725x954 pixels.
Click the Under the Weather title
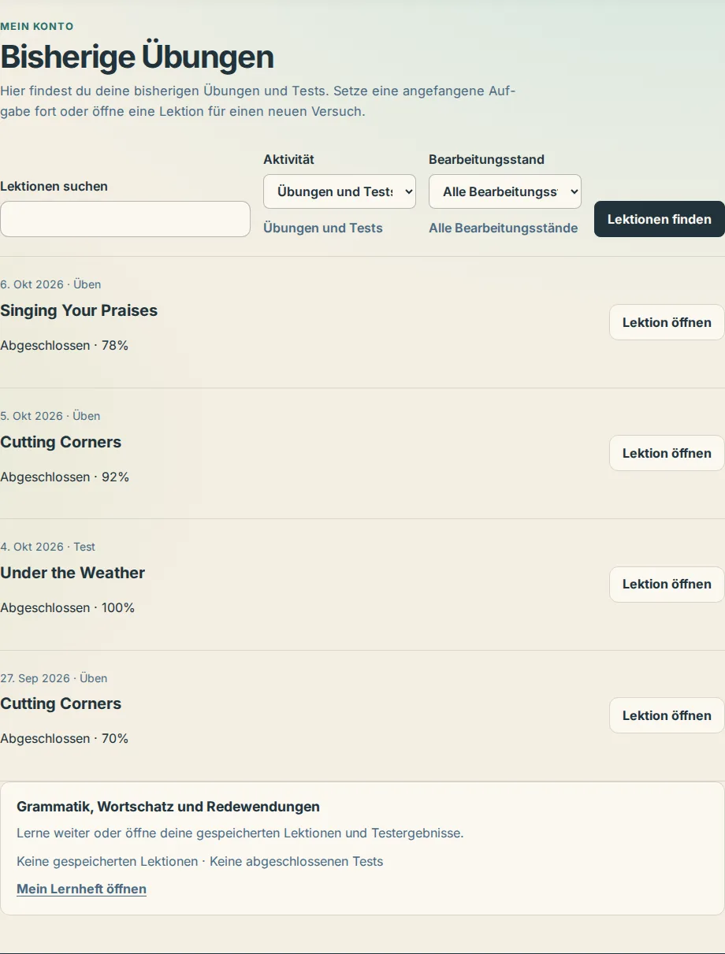pyautogui.click(x=72, y=573)
